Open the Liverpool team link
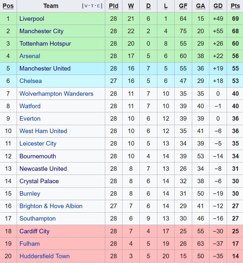The image size is (243, 263). coord(32,19)
